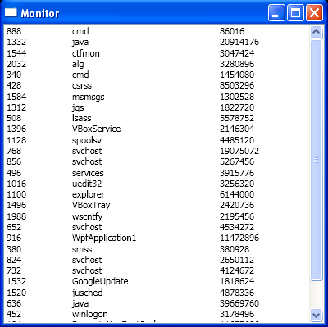
Task: Click process ID 1100
Action: [16, 194]
